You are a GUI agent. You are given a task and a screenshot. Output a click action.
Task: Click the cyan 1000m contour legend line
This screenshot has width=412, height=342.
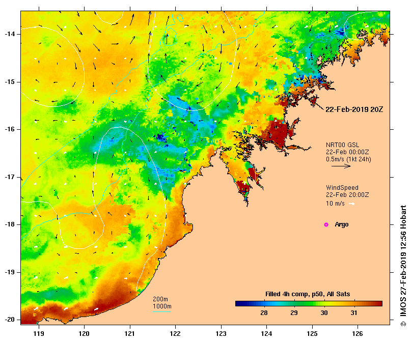[x=161, y=312]
